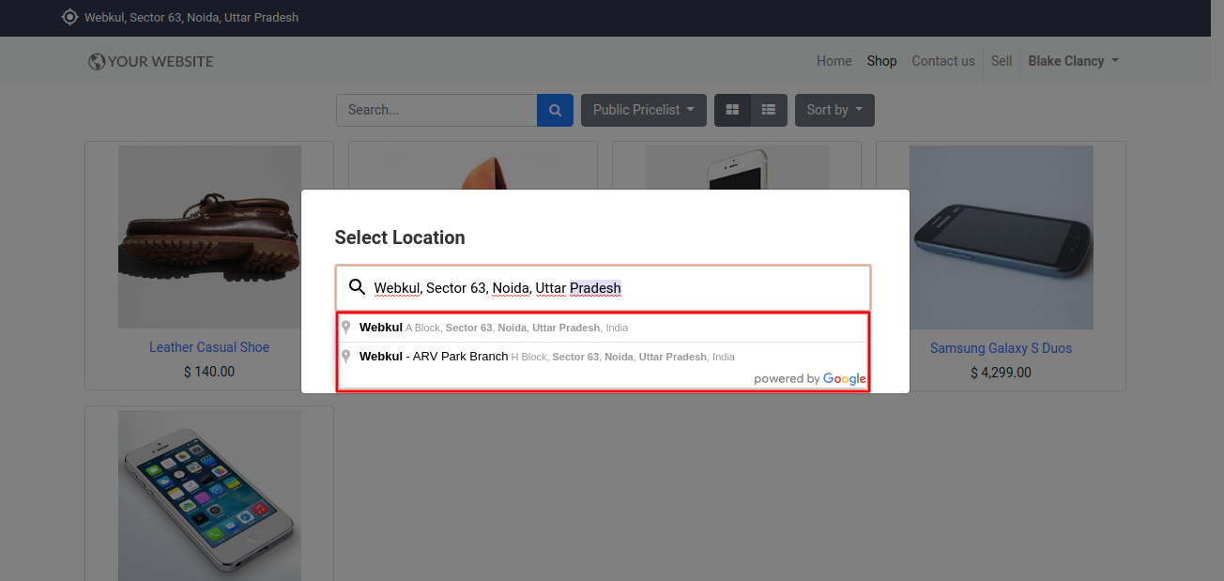Screen dimensions: 1224x581
Task: Click the globe logo beside YOUR WEBSITE
Action: coord(96,62)
